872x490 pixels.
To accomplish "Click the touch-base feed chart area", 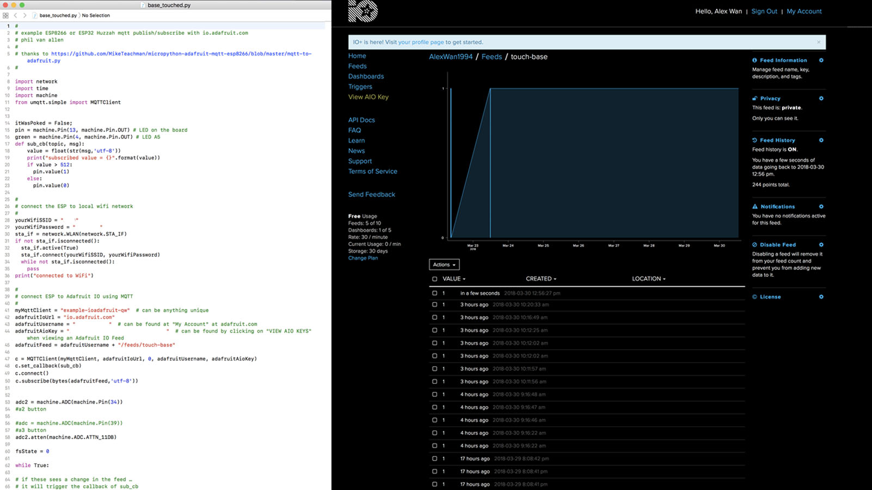I will (594, 163).
